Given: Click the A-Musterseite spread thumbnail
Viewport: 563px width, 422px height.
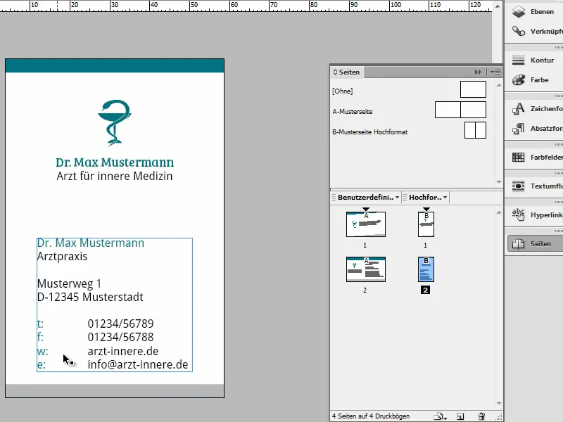Looking at the screenshot, I should [460, 110].
